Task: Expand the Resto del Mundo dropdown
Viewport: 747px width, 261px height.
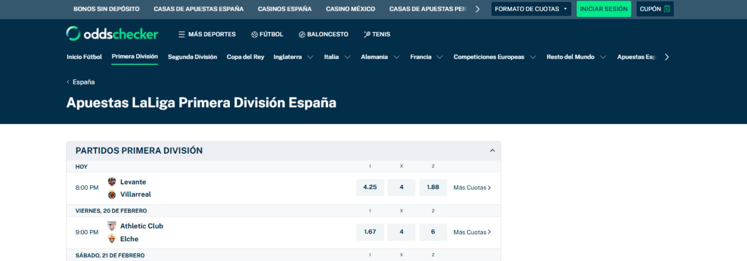Action: coord(576,57)
